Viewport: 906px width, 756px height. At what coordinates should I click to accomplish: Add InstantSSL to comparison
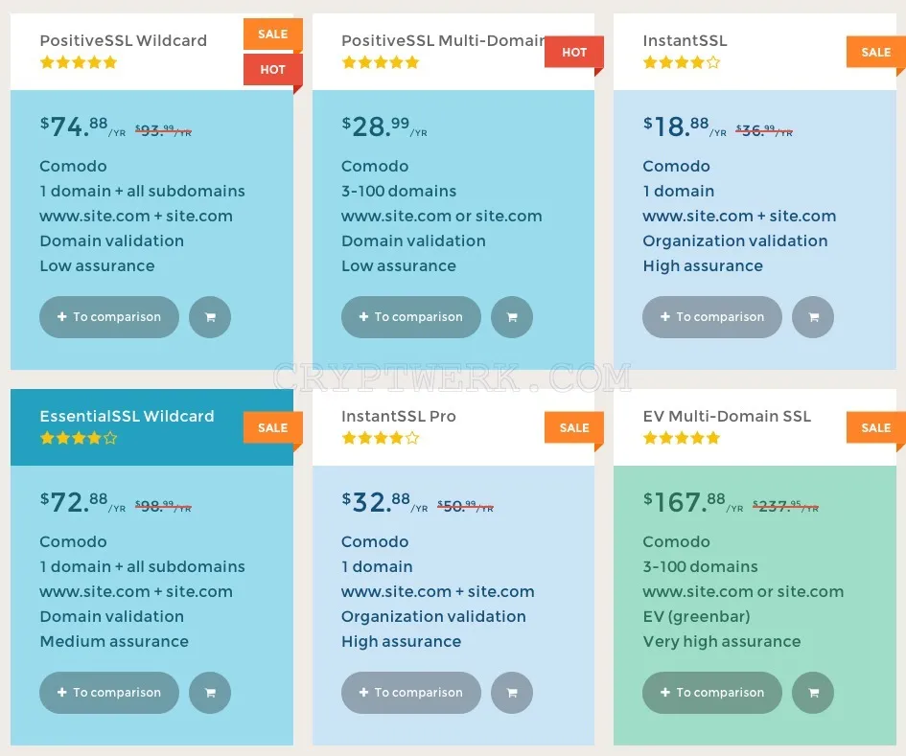712,317
